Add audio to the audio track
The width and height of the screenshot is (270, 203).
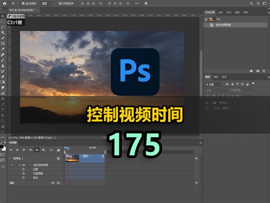(x=196, y=183)
